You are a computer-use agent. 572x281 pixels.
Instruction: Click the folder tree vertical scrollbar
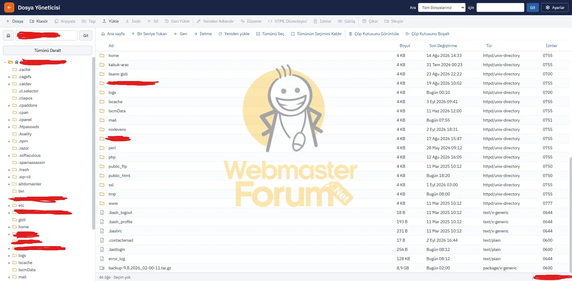[x=93, y=143]
